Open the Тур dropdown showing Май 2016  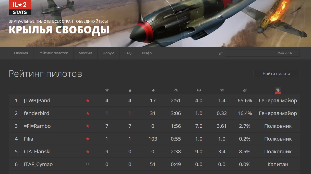pyautogui.click(x=262, y=53)
